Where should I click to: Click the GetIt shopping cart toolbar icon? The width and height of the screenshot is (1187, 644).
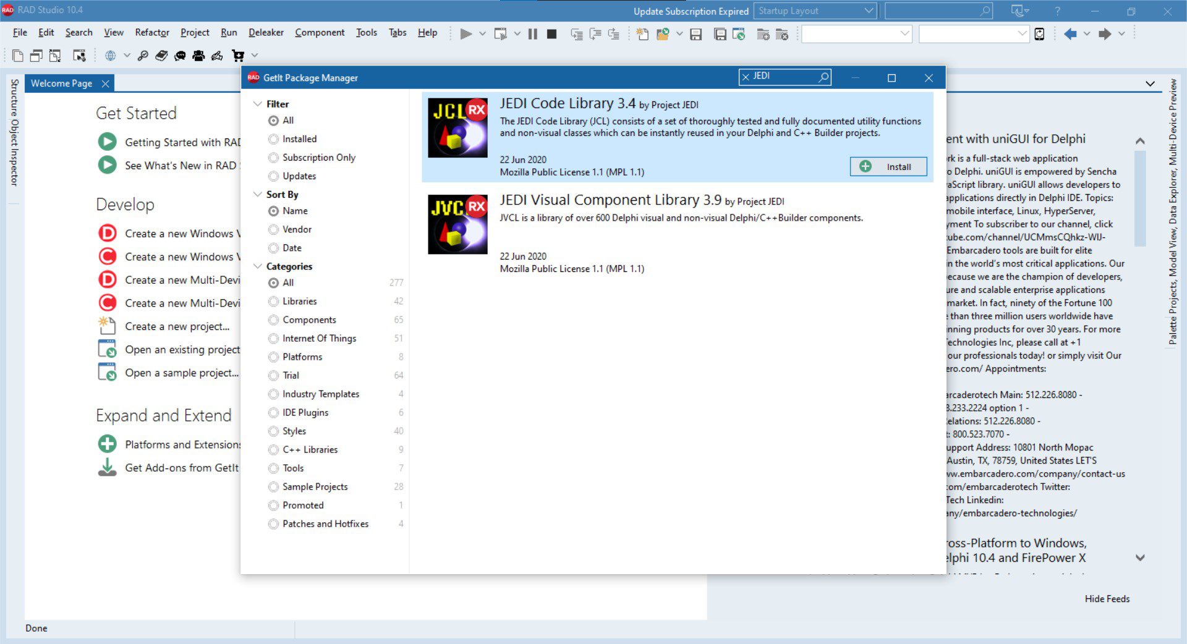(x=238, y=56)
